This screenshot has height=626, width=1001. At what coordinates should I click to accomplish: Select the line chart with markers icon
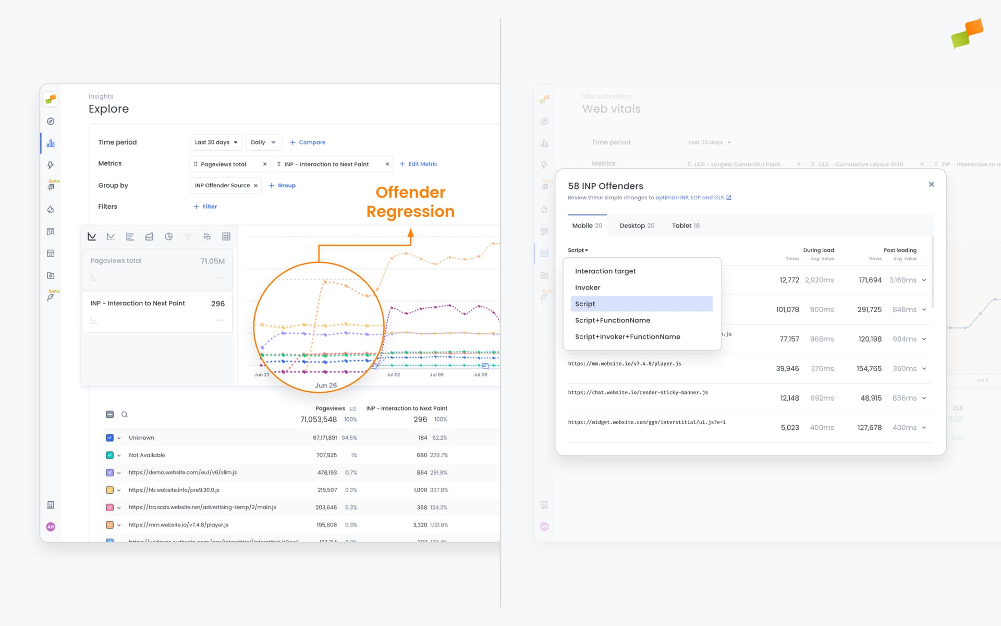point(111,236)
